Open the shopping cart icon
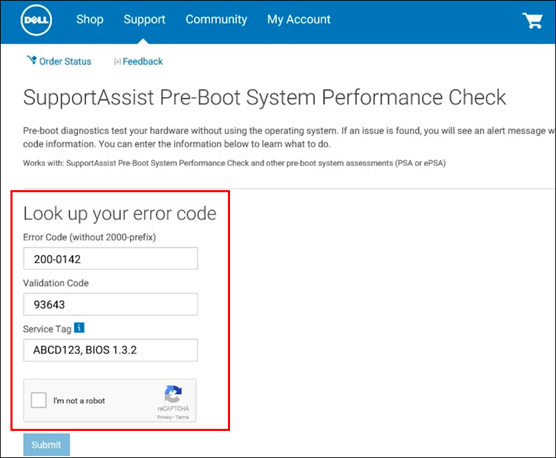Image resolution: width=556 pixels, height=458 pixels. [532, 21]
